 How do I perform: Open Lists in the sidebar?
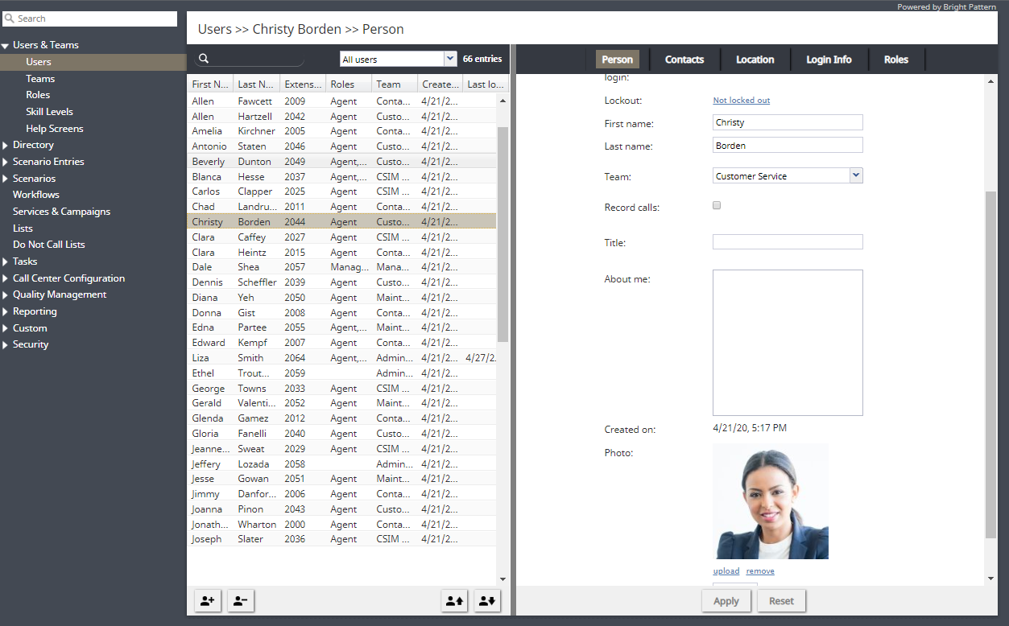pyautogui.click(x=23, y=229)
